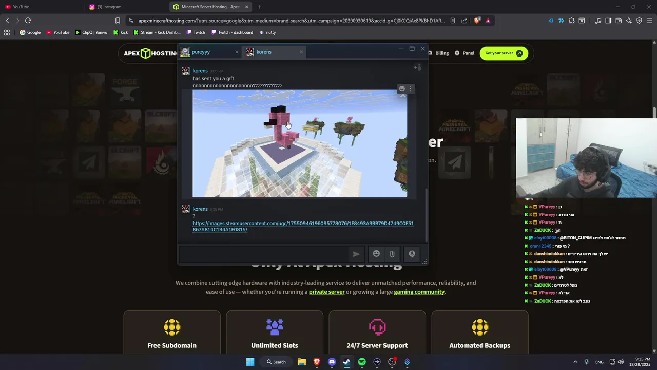Open the apps grid in bookmarks bar
657x370 pixels.
[x=7, y=32]
